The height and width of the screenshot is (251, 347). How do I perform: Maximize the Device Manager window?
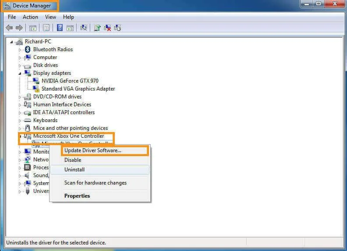[x=319, y=4]
